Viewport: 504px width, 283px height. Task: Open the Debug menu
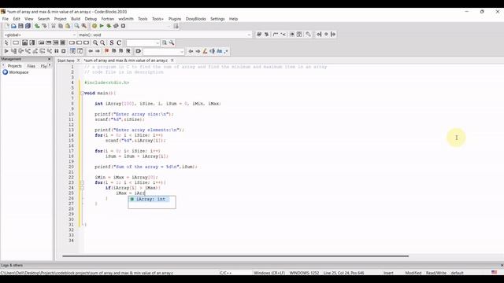91,19
